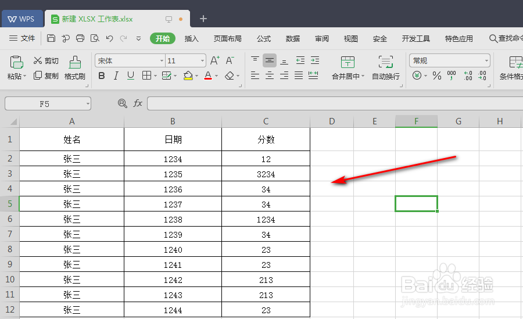Click the Print icon
The width and height of the screenshot is (523, 319).
tap(80, 38)
